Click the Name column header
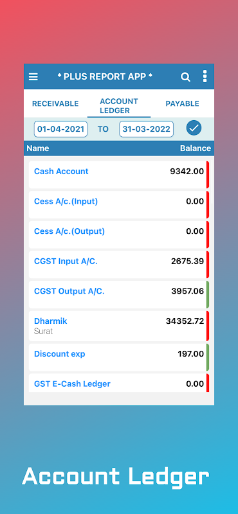The height and width of the screenshot is (514, 238). pos(38,148)
